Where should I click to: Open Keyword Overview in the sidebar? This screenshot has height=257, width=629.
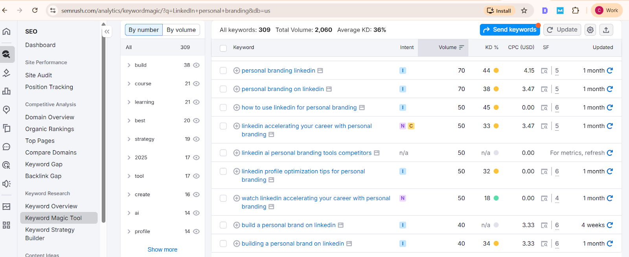pyautogui.click(x=51, y=206)
